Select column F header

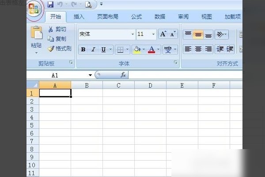click(214, 85)
